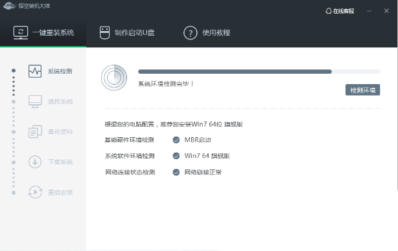The image size is (398, 251).
Task: Minimize the installer window
Action: coord(369,11)
